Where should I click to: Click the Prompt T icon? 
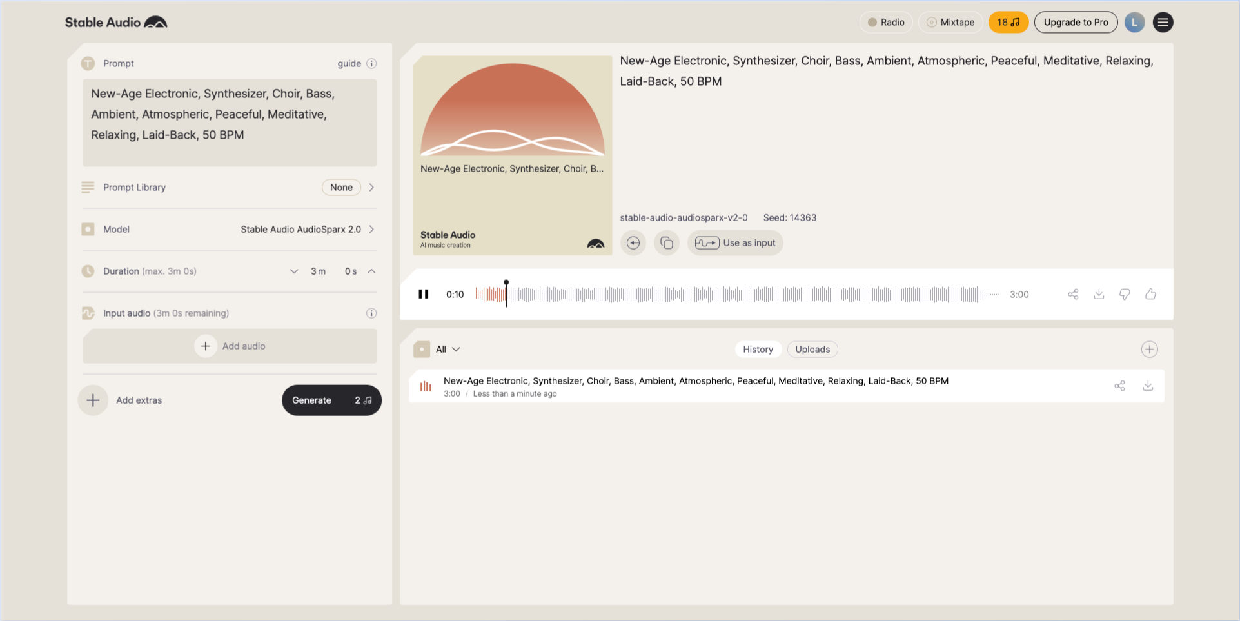(x=88, y=63)
